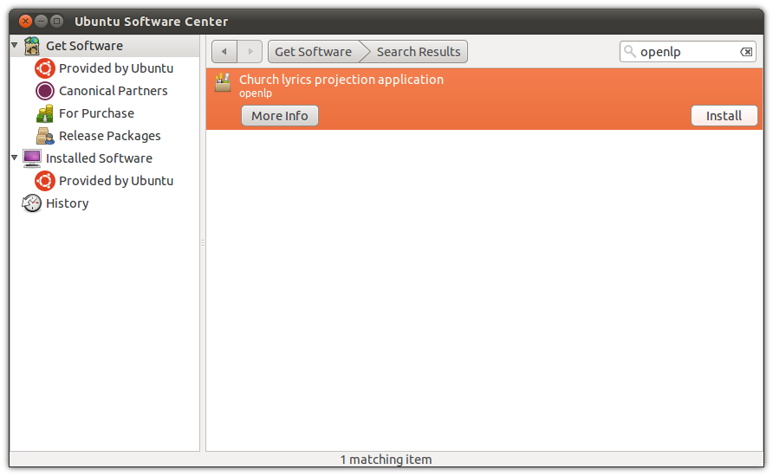773x476 pixels.
Task: Click the For Purchase money icon
Action: (x=45, y=113)
